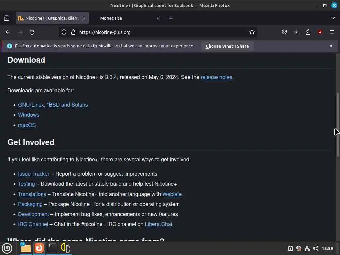Image resolution: width=340 pixels, height=255 pixels.
Task: Open the extensions puzzle icon
Action: tap(308, 32)
